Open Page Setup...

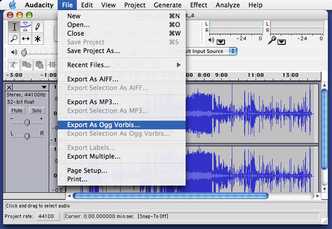click(x=122, y=170)
